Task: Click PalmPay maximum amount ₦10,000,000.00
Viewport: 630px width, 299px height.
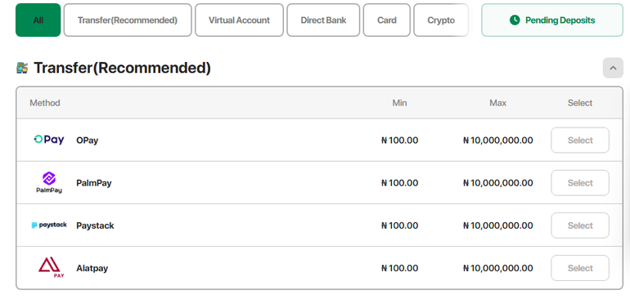Action: tap(497, 183)
